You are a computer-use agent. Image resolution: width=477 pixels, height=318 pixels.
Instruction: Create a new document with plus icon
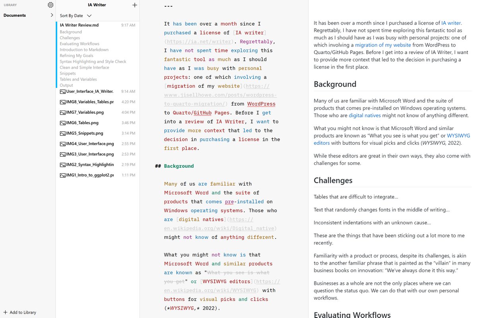coord(135,5)
